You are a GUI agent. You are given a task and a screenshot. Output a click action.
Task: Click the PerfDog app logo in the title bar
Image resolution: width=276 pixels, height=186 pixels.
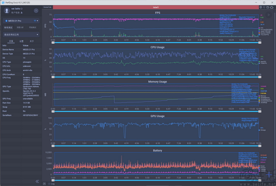tap(3, 3)
